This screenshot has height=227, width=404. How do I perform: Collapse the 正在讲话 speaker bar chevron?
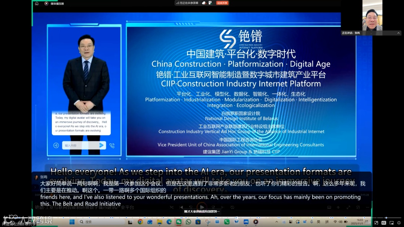398,33
